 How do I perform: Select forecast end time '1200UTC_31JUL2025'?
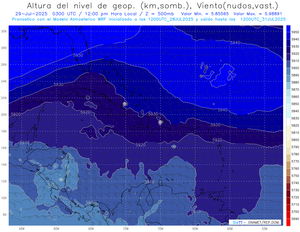tap(263, 19)
